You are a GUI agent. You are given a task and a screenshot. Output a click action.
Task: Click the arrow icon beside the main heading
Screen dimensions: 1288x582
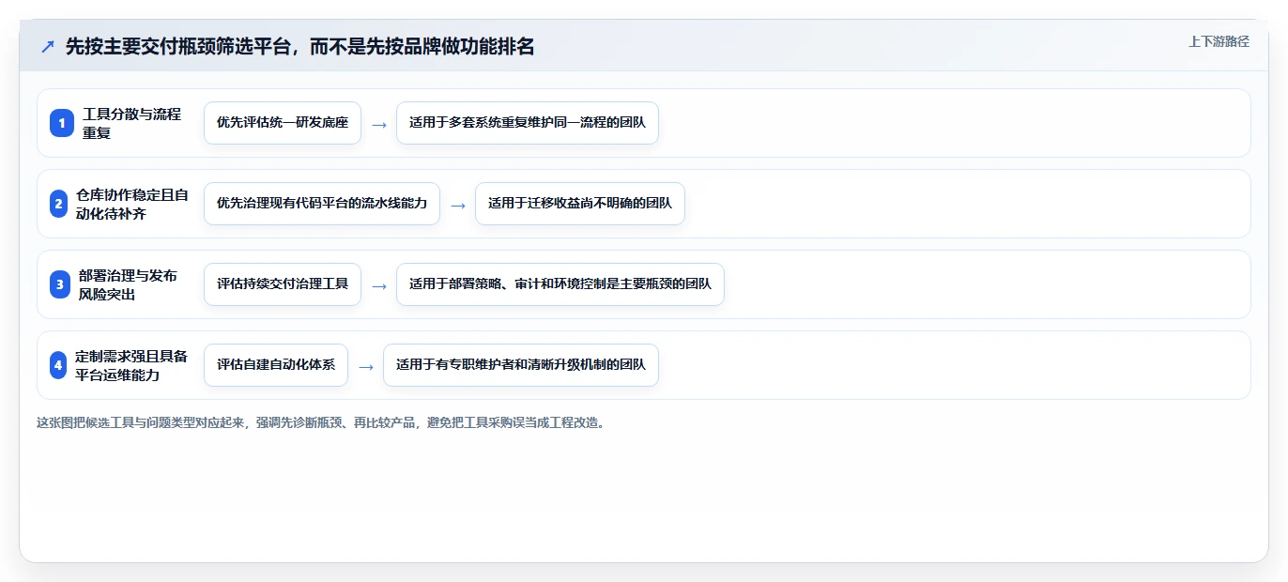[x=48, y=46]
